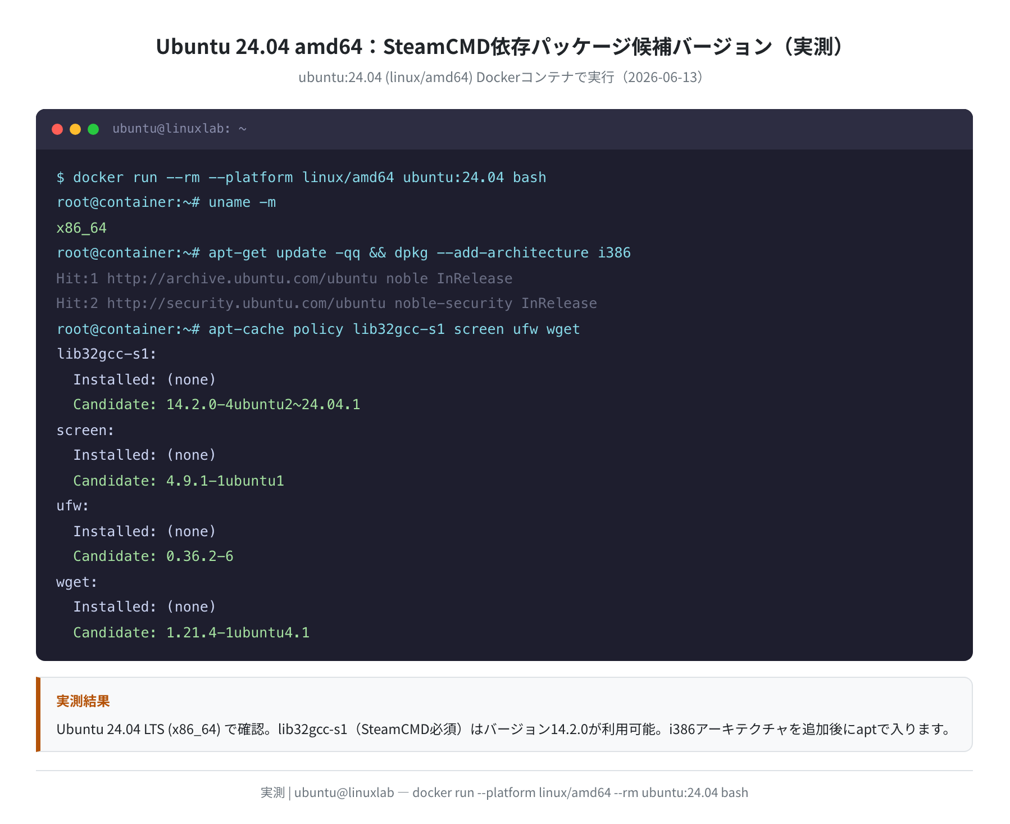Click the 'docker run --rm --platform' command line
1010x824 pixels.
(302, 178)
